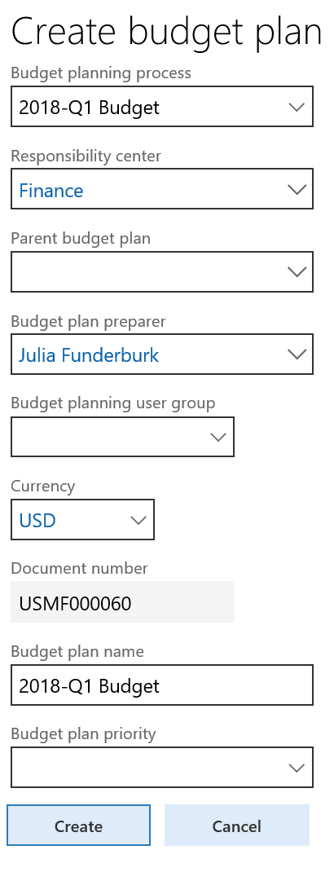This screenshot has width=334, height=872.
Task: Expand the Budget planning process dropdown arrow
Action: [297, 107]
